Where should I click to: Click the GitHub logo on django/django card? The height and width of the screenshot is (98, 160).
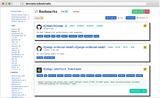click(x=39, y=27)
